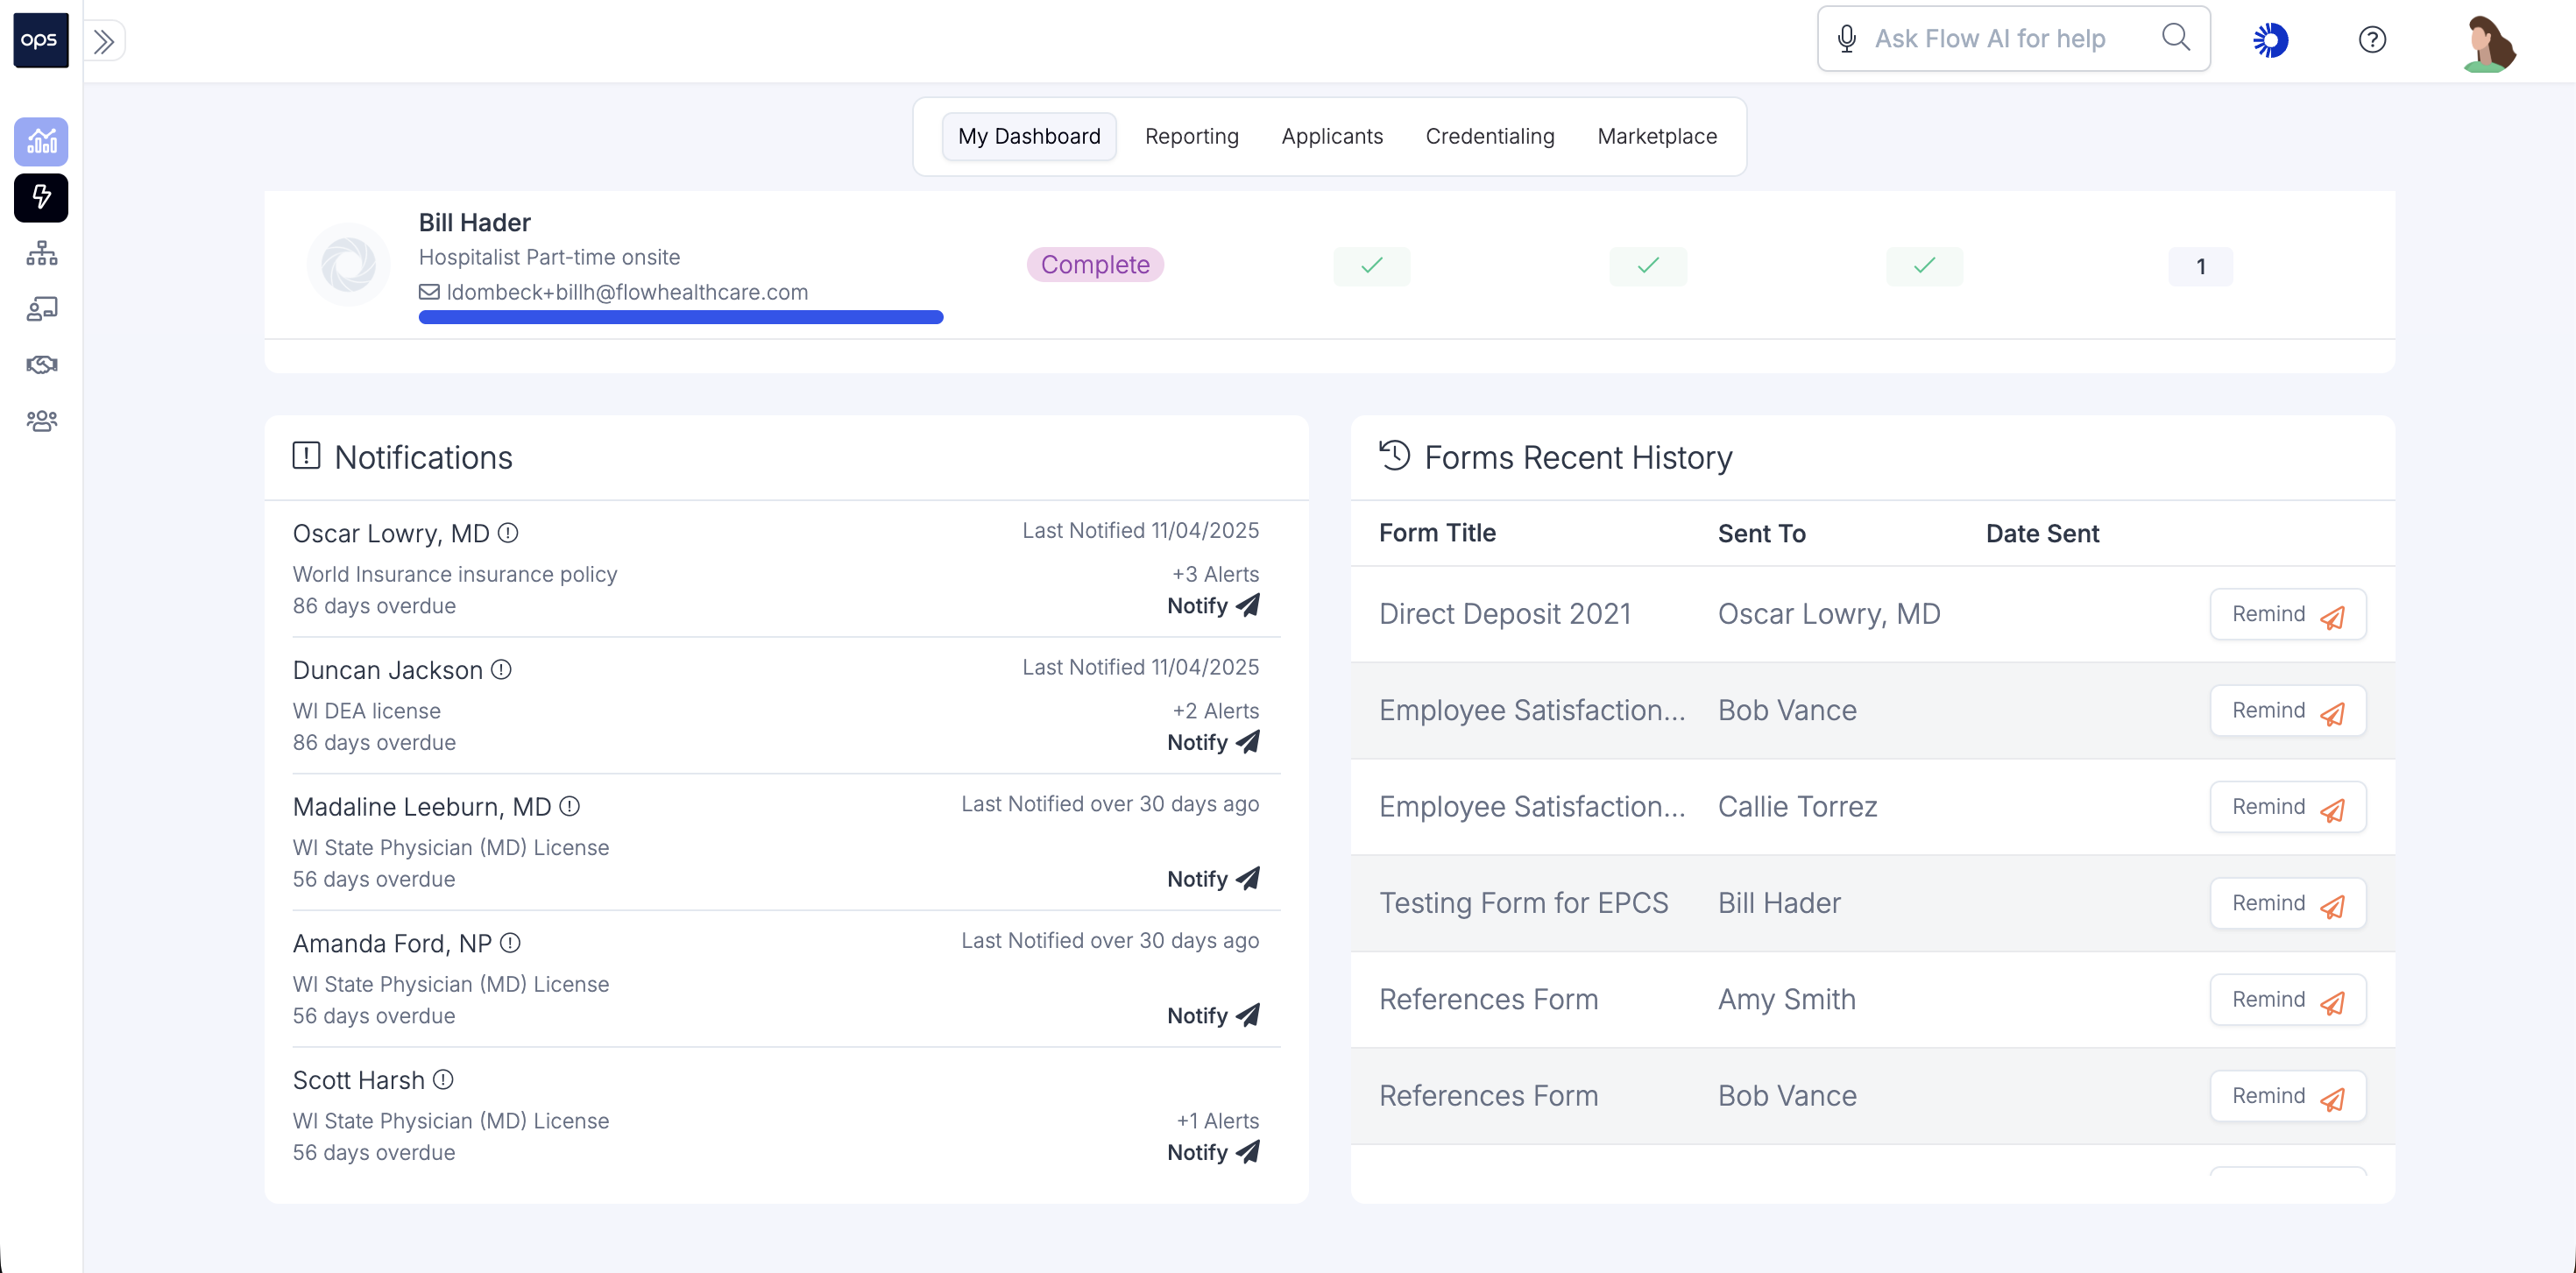Click the blue Flow AI spinner icon

pos(2270,40)
